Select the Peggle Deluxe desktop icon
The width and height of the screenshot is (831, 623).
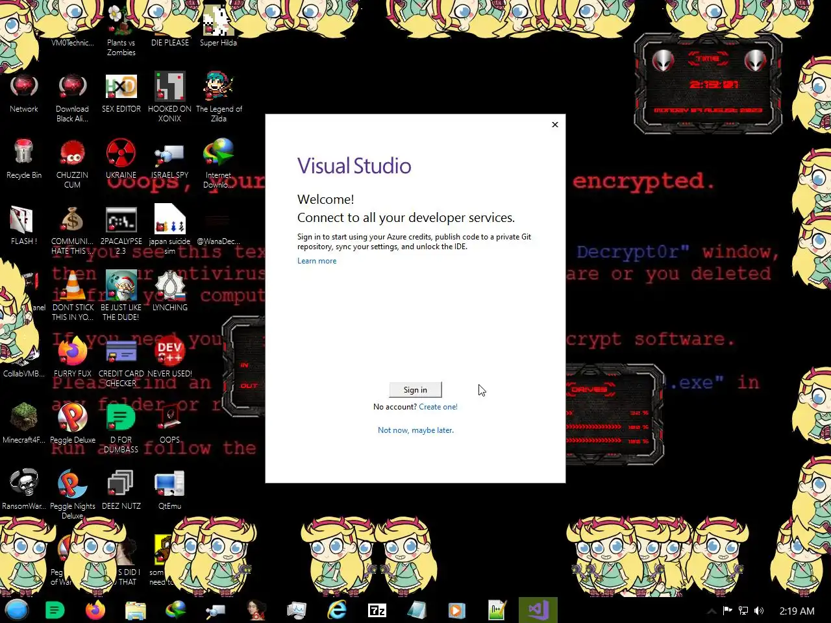point(73,424)
